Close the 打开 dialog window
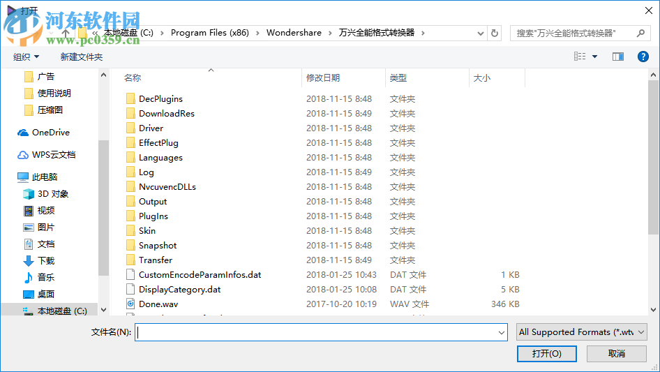The width and height of the screenshot is (660, 372). point(649,10)
